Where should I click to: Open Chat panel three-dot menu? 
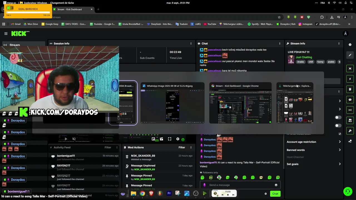(x=280, y=44)
